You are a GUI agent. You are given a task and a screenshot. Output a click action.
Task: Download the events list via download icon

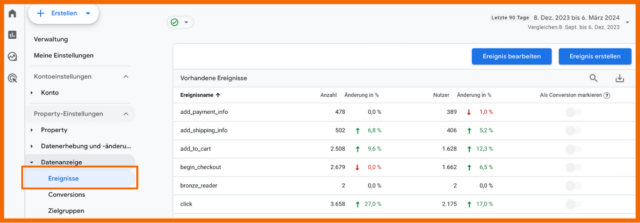[620, 78]
